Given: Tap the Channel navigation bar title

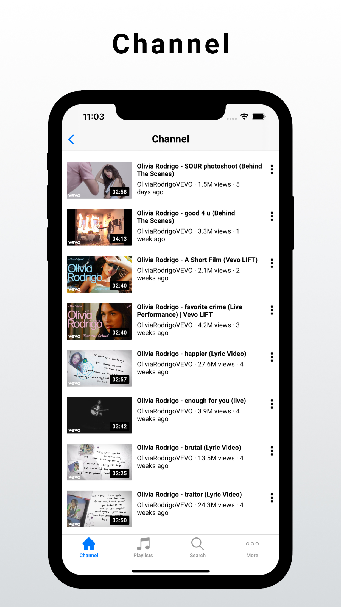Looking at the screenshot, I should click(x=170, y=139).
